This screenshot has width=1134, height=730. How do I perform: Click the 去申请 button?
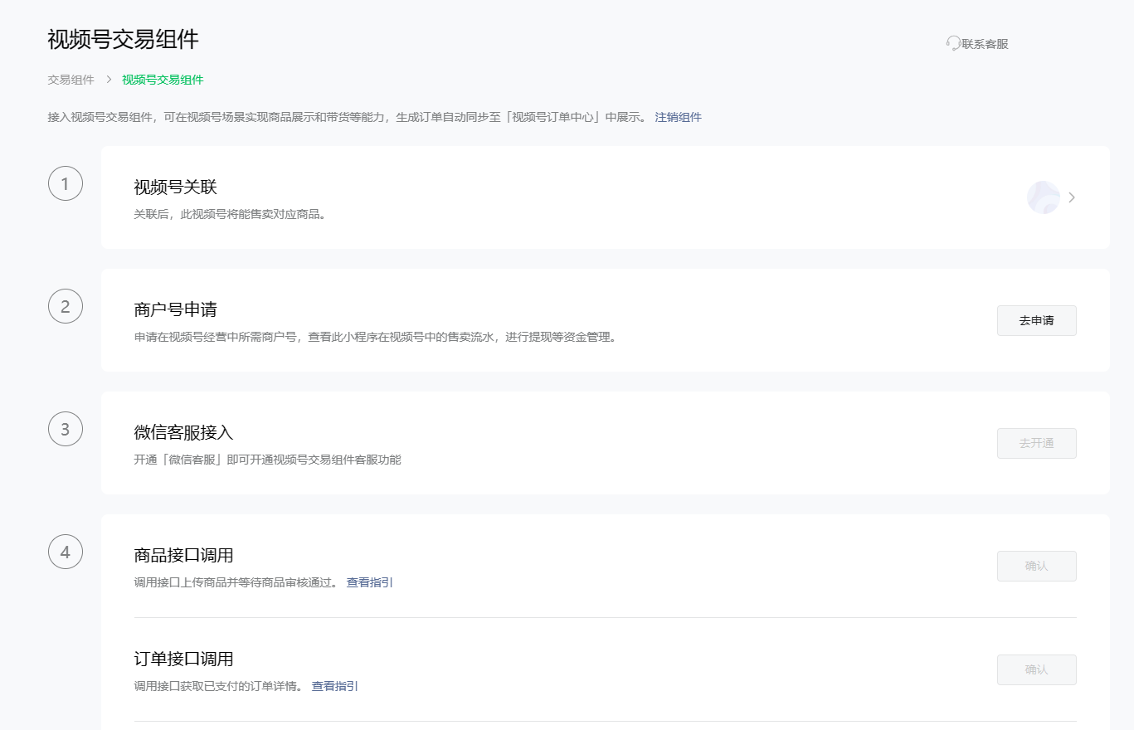[x=1036, y=320]
